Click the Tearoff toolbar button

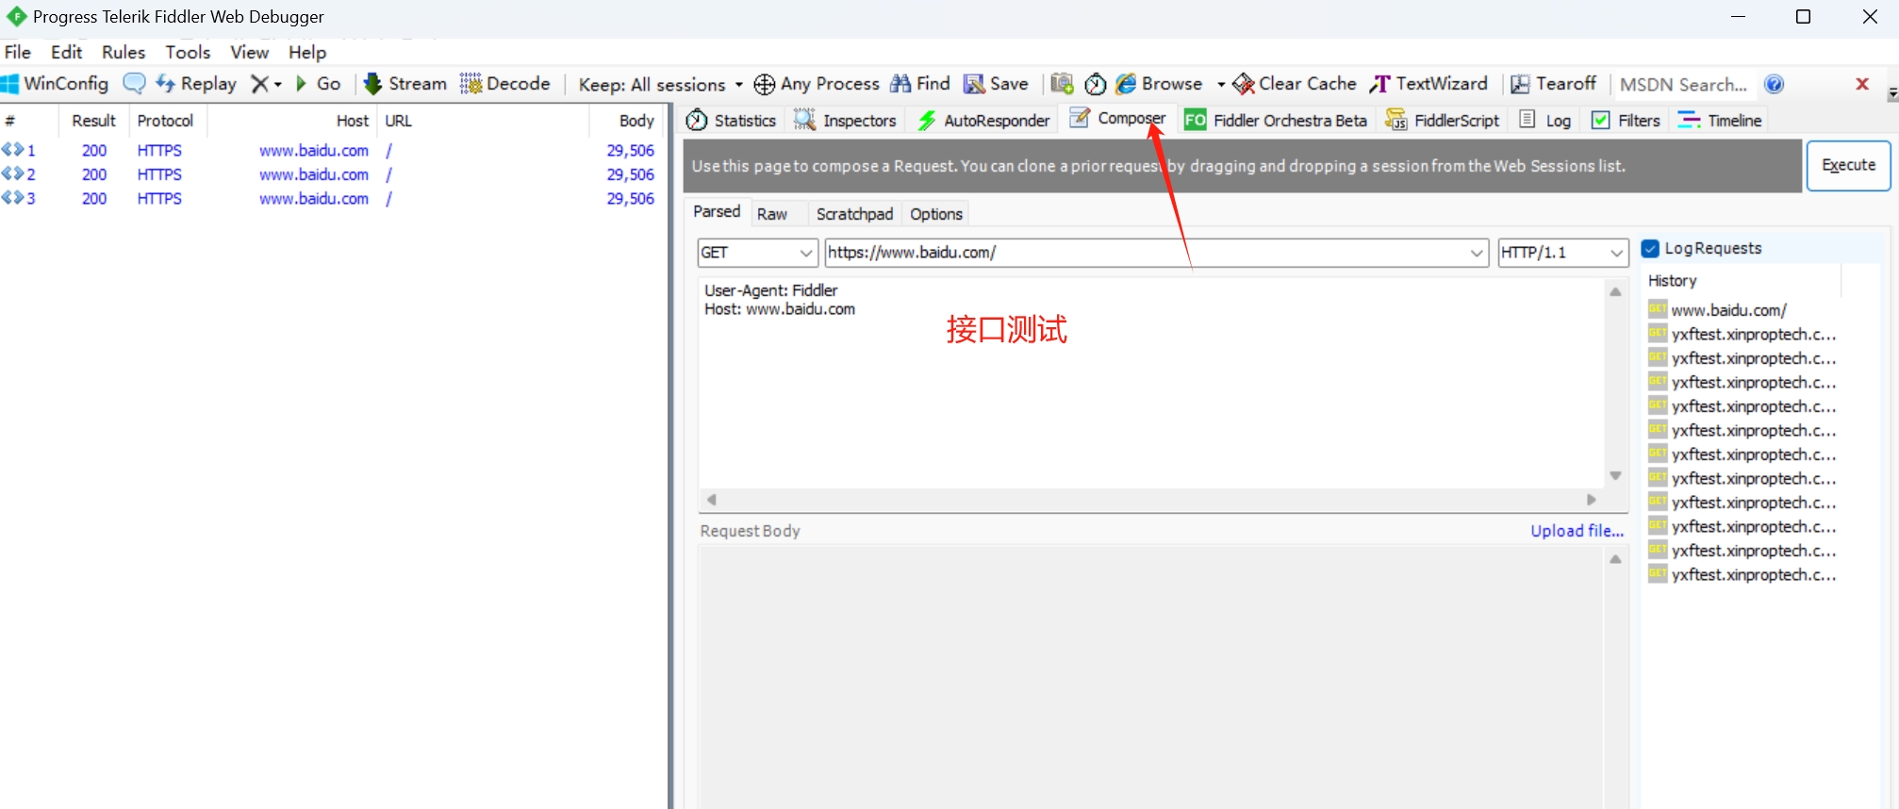1553,84
